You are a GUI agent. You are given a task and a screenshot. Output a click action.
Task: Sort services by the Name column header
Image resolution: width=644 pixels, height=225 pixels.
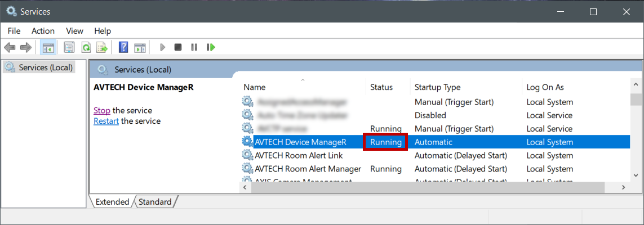255,87
